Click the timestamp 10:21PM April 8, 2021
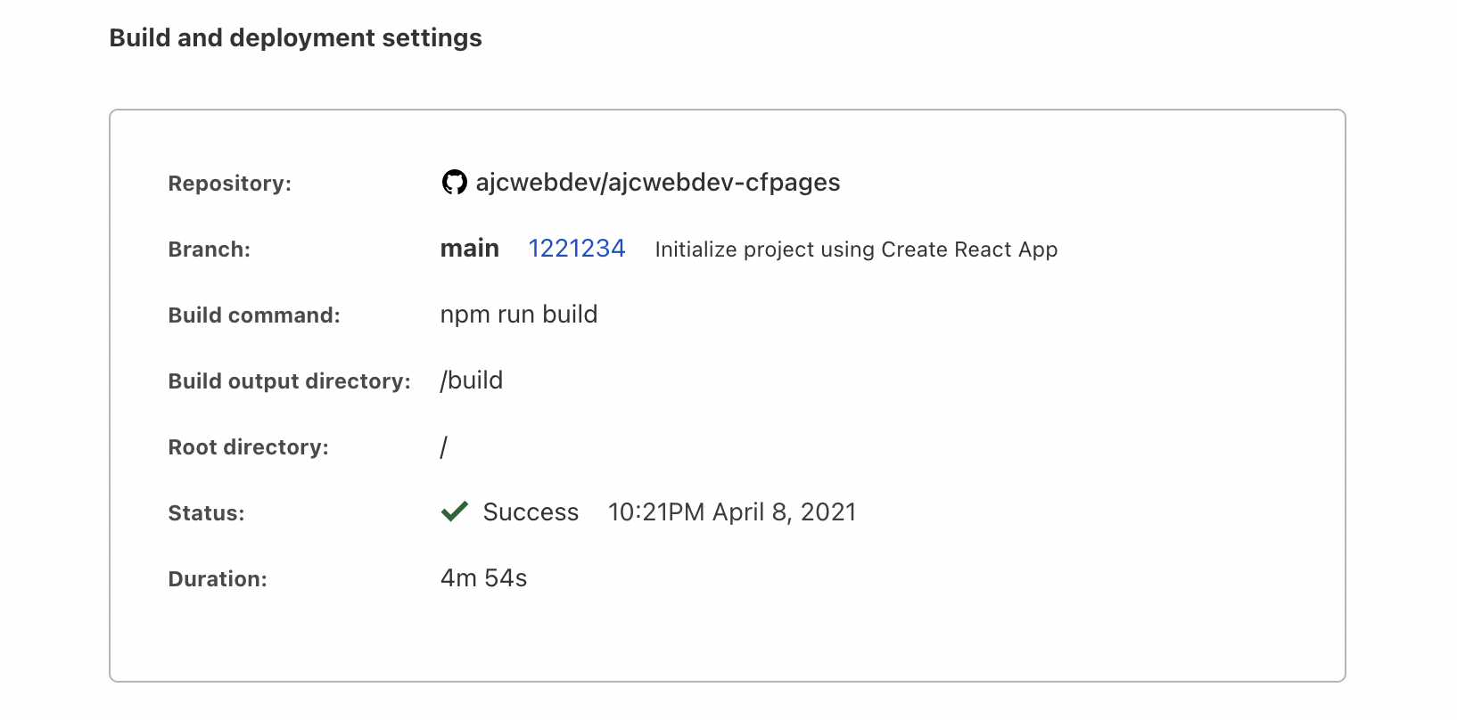Image resolution: width=1457 pixels, height=720 pixels. pyautogui.click(x=732, y=512)
